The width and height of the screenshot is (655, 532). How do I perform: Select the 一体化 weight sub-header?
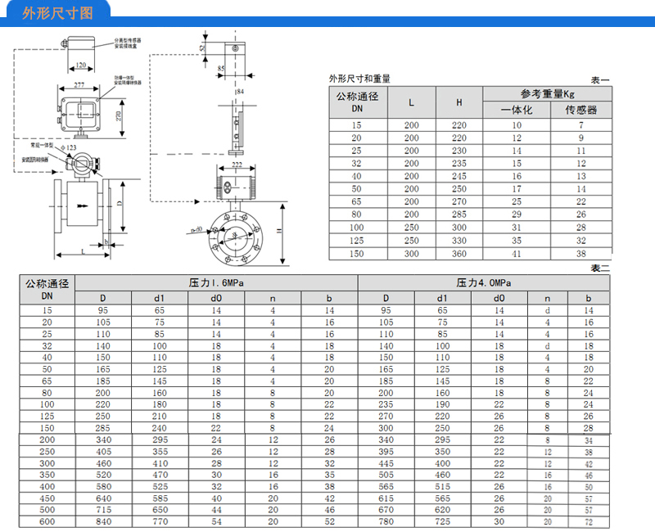click(x=516, y=110)
